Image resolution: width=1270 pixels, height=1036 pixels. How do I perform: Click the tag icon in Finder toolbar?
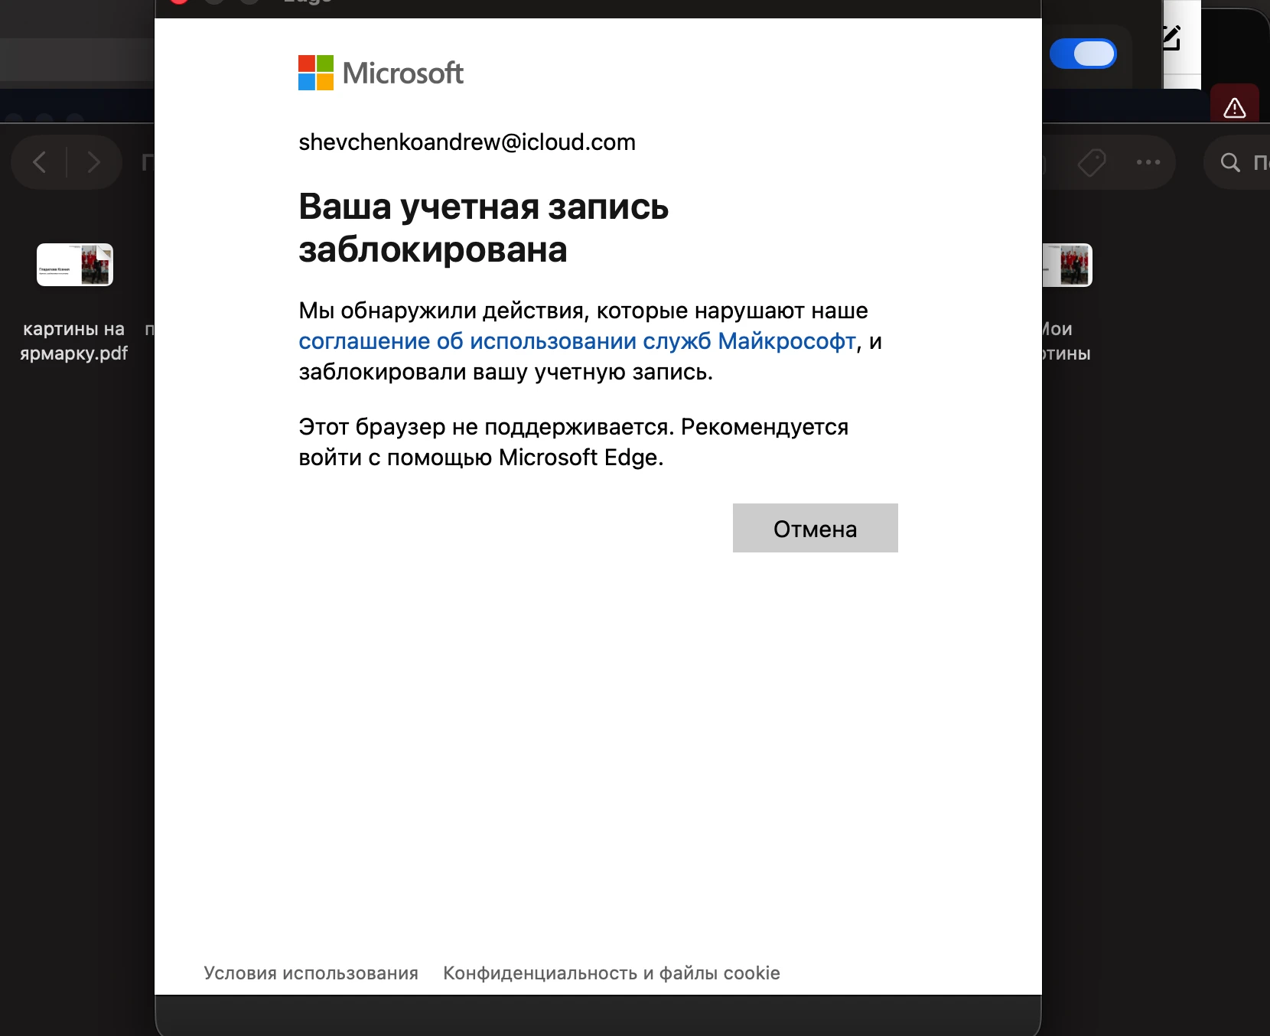[x=1092, y=162]
